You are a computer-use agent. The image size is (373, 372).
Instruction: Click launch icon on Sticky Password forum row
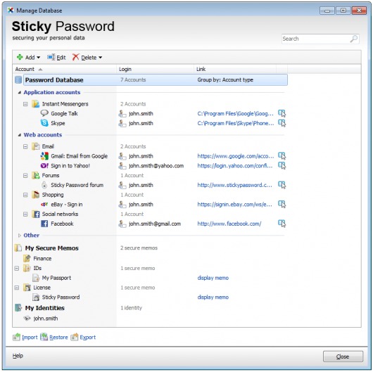[x=282, y=185]
